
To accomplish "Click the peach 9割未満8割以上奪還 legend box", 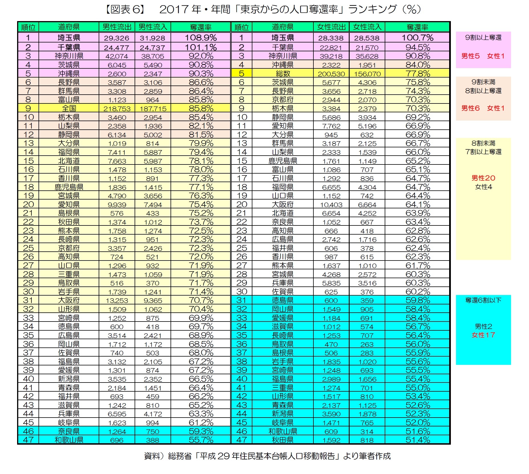I will click(x=483, y=98).
